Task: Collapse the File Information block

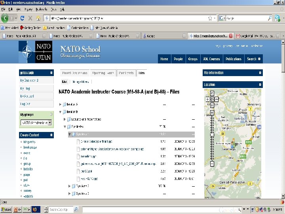Action: point(260,73)
